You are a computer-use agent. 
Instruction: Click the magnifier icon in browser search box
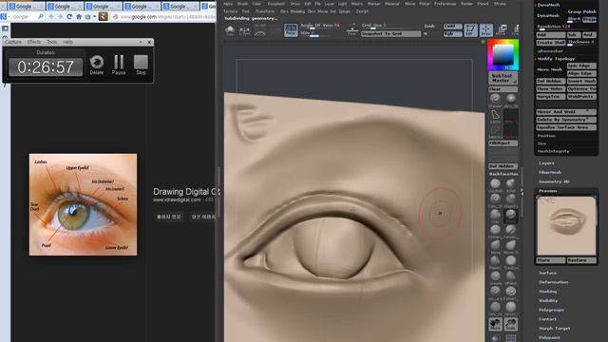click(41, 17)
